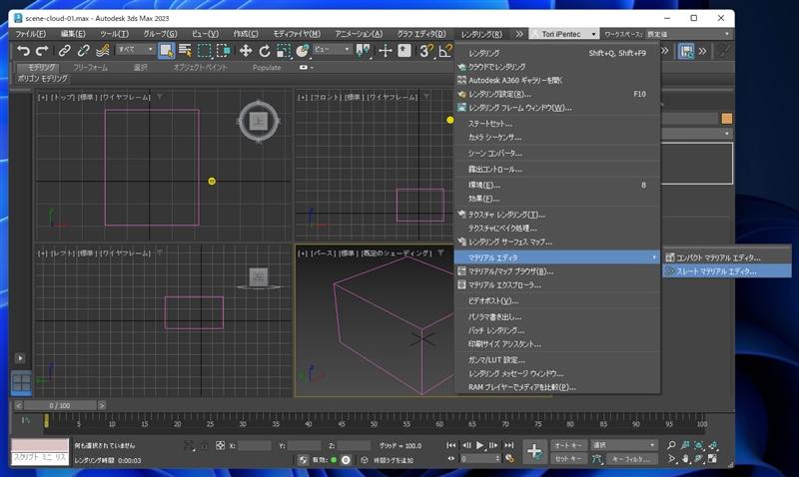Image resolution: width=799 pixels, height=477 pixels.
Task: Select the Link tool chain icon
Action: (65, 51)
